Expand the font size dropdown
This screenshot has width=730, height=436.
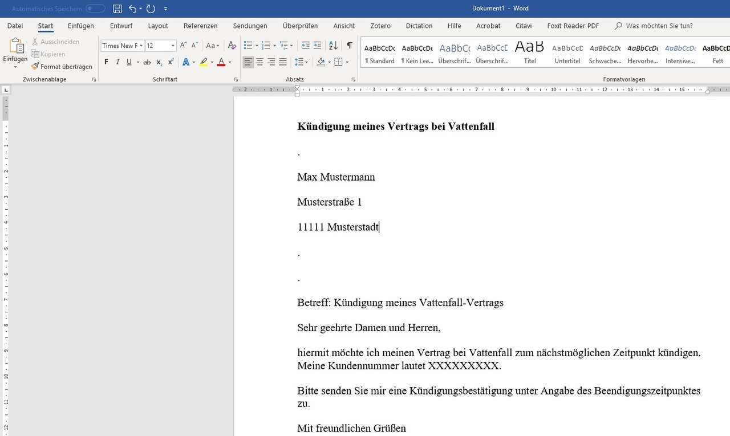coord(173,46)
